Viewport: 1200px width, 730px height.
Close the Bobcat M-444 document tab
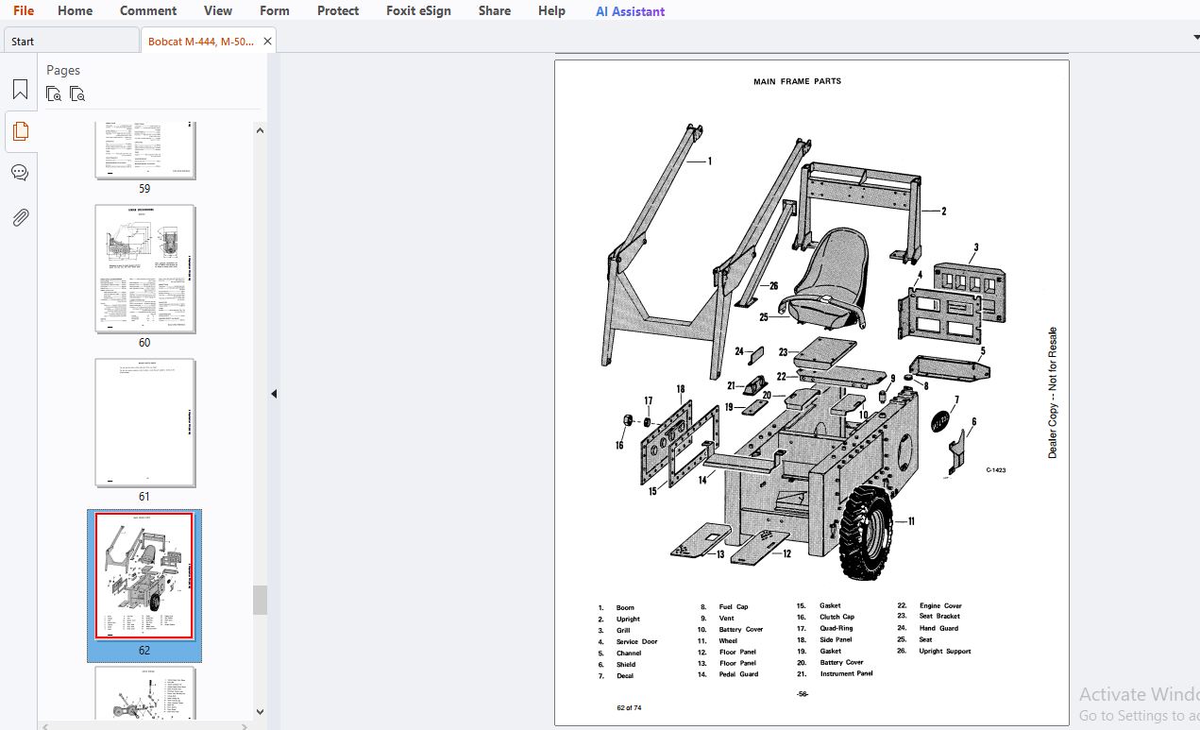[268, 42]
